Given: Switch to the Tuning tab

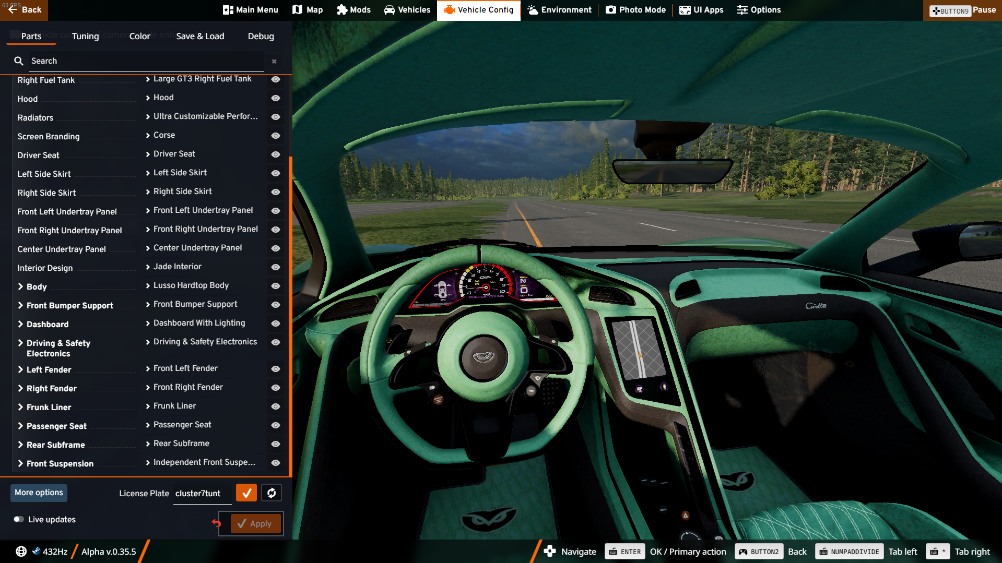Looking at the screenshot, I should [x=85, y=36].
